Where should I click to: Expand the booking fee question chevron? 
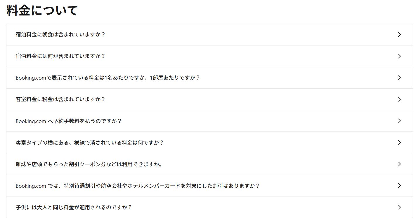[x=399, y=121]
